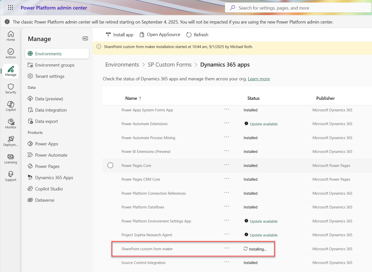Open the Support sidebar icon
The width and height of the screenshot is (372, 272).
tap(11, 176)
